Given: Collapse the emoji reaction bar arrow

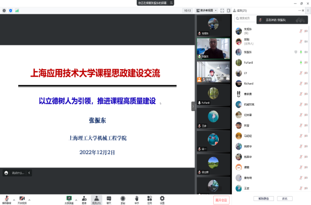Looking at the screenshot, I should [x=29, y=173].
